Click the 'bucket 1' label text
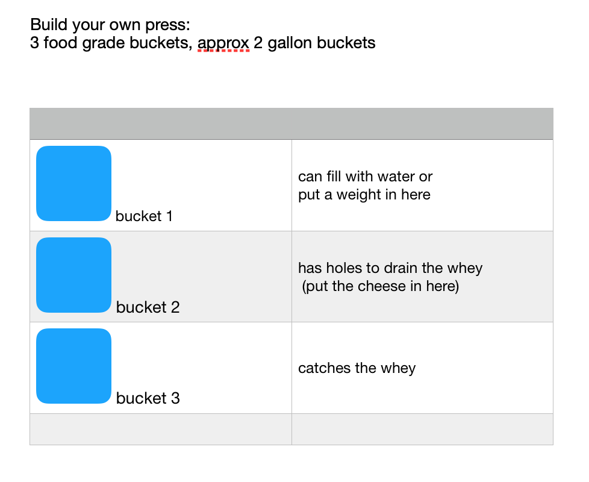 144,216
